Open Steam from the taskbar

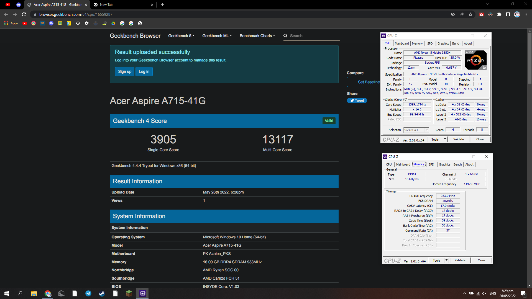point(102,293)
